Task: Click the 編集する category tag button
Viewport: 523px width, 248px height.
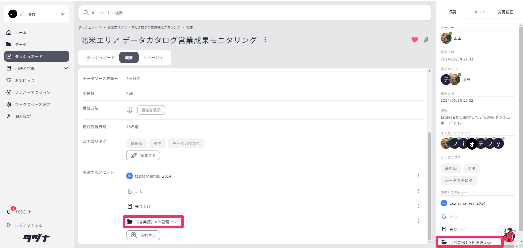Action: click(143, 156)
